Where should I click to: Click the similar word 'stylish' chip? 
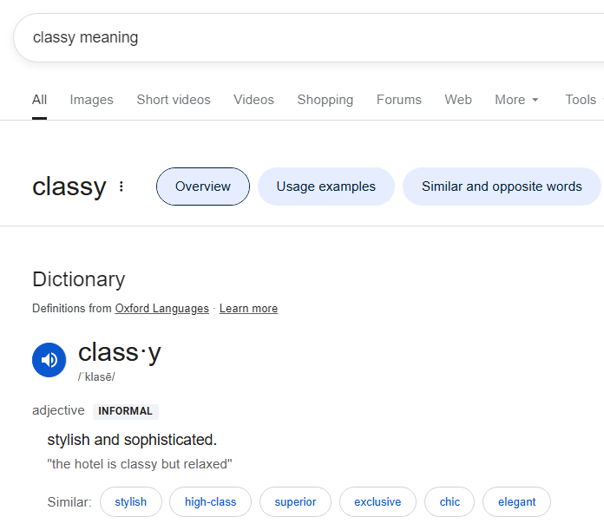pos(131,502)
